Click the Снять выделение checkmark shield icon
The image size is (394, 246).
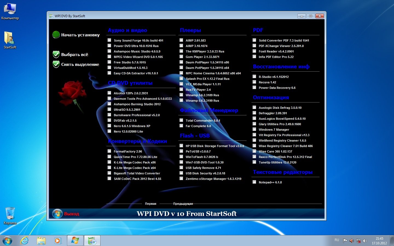[x=56, y=64]
